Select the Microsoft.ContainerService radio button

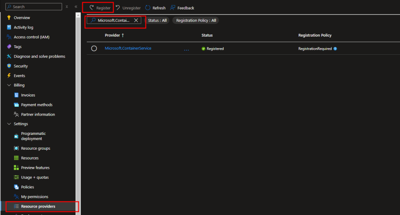[x=94, y=48]
